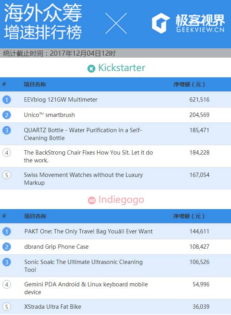Open The BackStrong Chair project
This screenshot has height=315, width=231.
pyautogui.click(x=88, y=156)
